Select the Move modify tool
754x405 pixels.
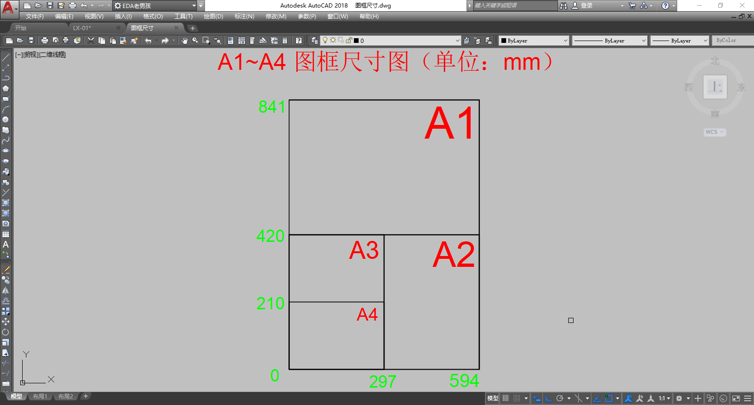click(6, 322)
